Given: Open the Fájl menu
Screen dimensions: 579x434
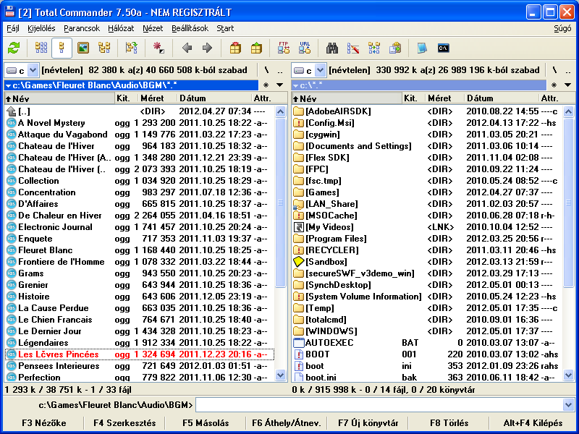Looking at the screenshot, I should pos(13,28).
